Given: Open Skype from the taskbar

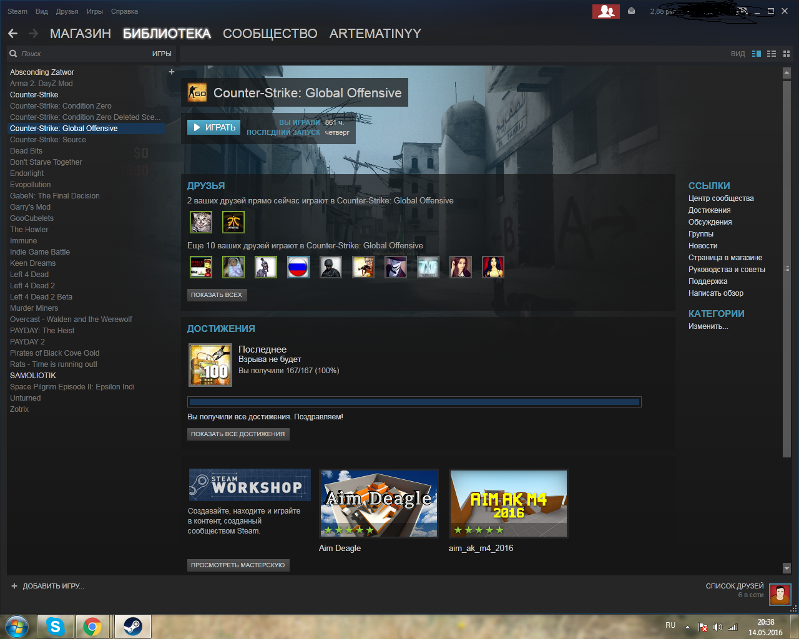Looking at the screenshot, I should 56,627.
